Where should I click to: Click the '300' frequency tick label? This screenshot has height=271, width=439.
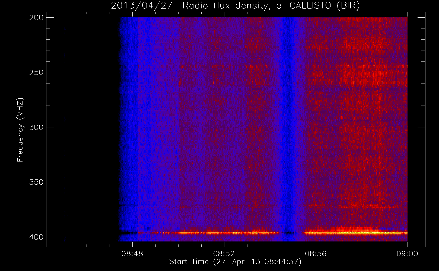[x=36, y=127]
